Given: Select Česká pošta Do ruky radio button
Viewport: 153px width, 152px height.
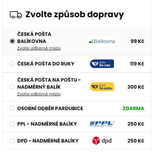Looking at the screenshot, I should 12,64.
